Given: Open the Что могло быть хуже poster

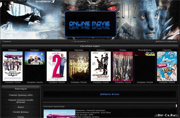Looking at the screenshot, I should 101,66.
